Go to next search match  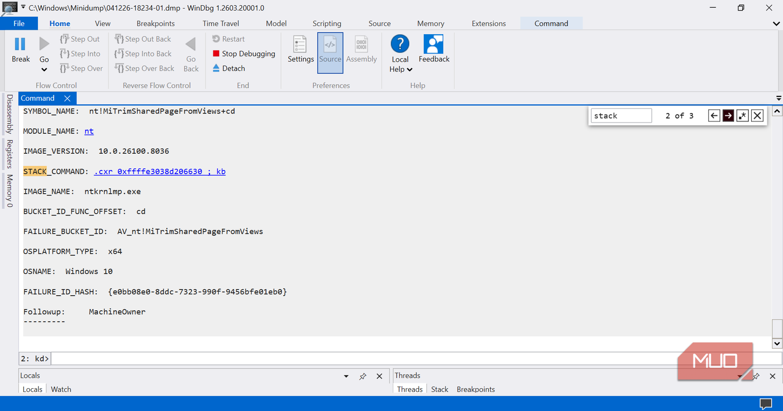[x=728, y=116]
